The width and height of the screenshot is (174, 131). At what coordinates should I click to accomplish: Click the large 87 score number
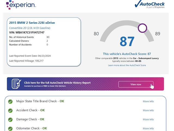point(127,41)
